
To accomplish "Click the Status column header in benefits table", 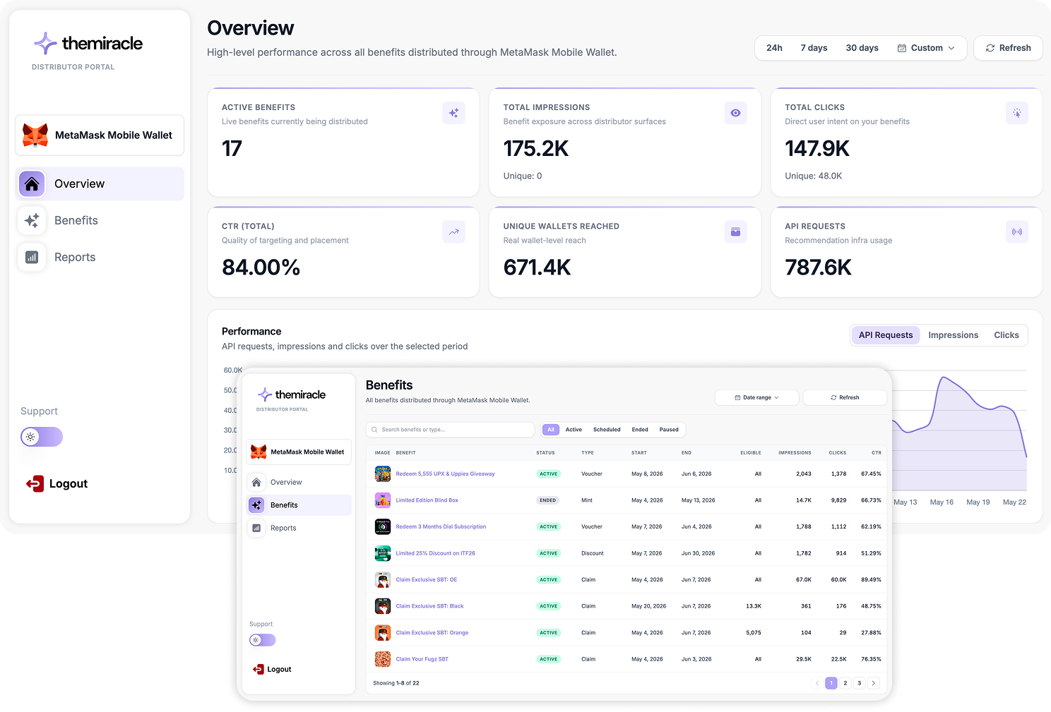I will pos(545,453).
